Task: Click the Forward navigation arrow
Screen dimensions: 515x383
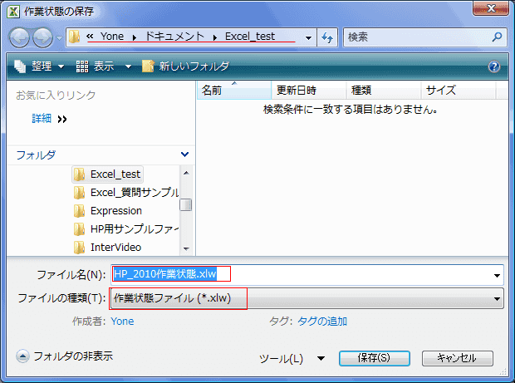Action: coord(42,37)
